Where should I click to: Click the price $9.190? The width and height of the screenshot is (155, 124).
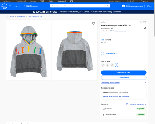point(108,40)
